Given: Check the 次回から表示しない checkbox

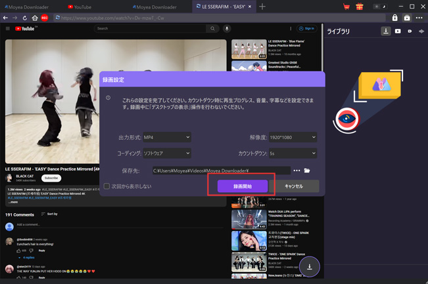Looking at the screenshot, I should (107, 186).
